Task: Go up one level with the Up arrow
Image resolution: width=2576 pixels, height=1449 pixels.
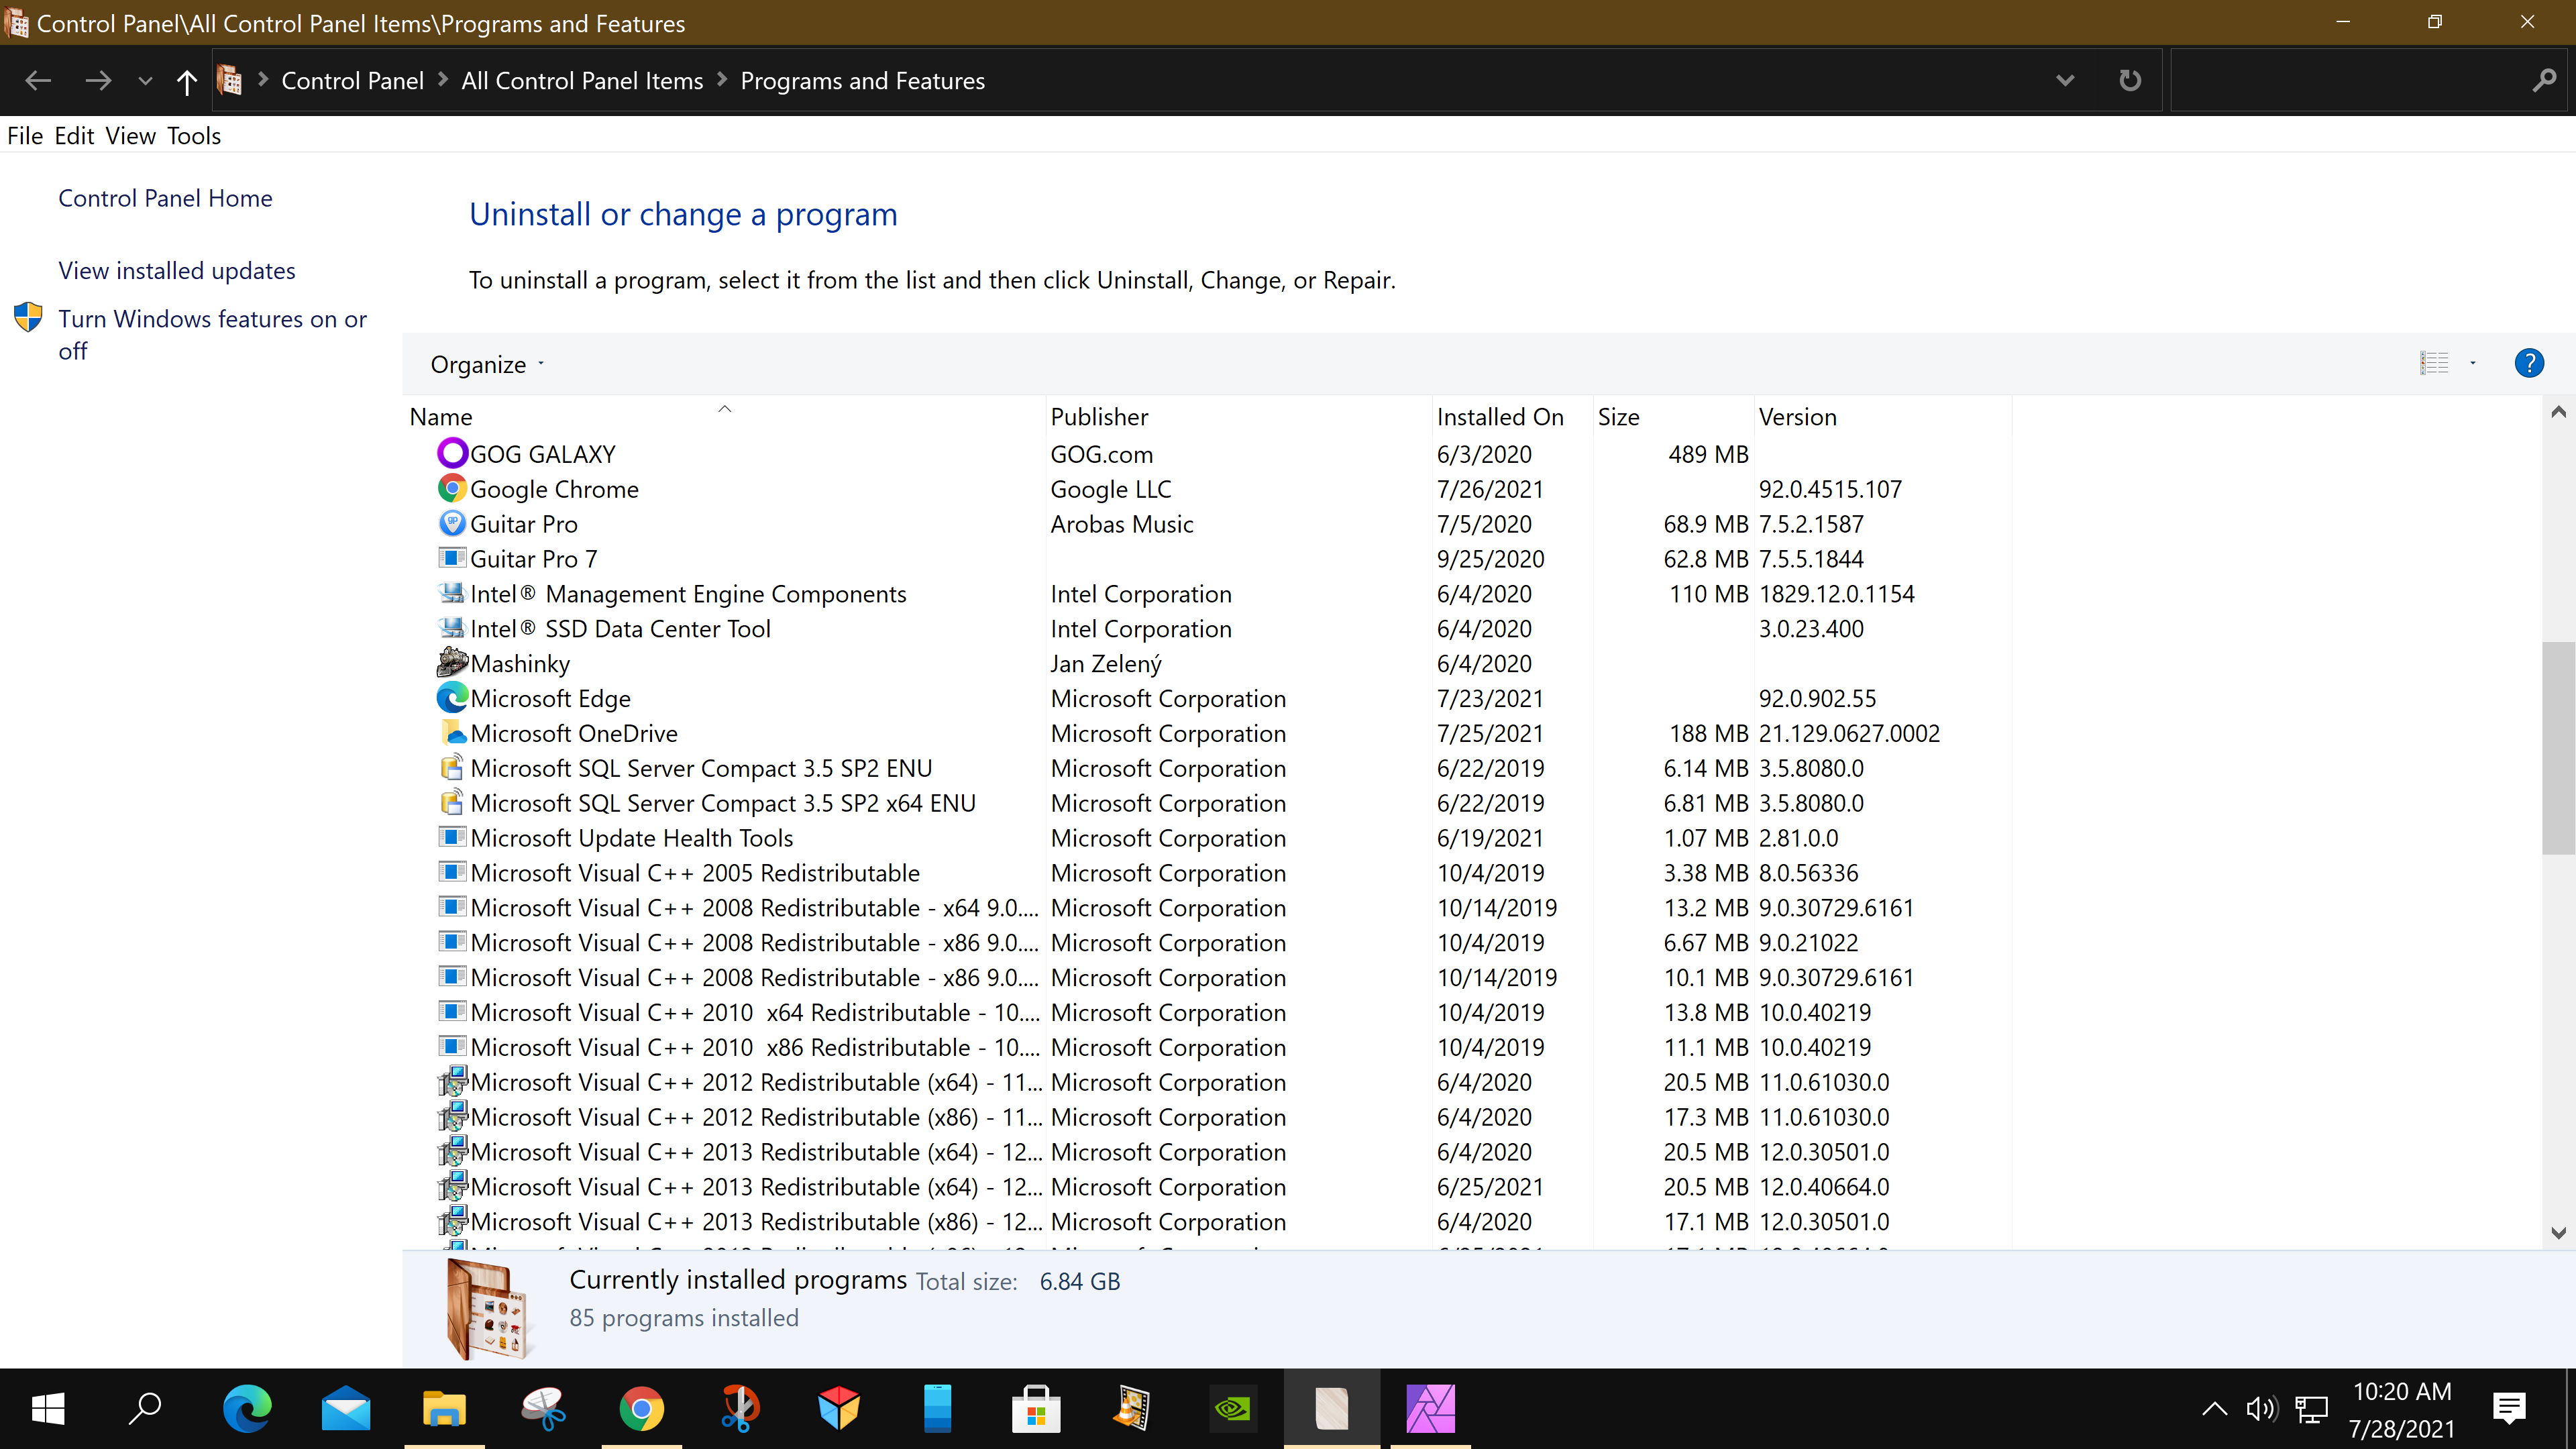Action: tap(187, 81)
